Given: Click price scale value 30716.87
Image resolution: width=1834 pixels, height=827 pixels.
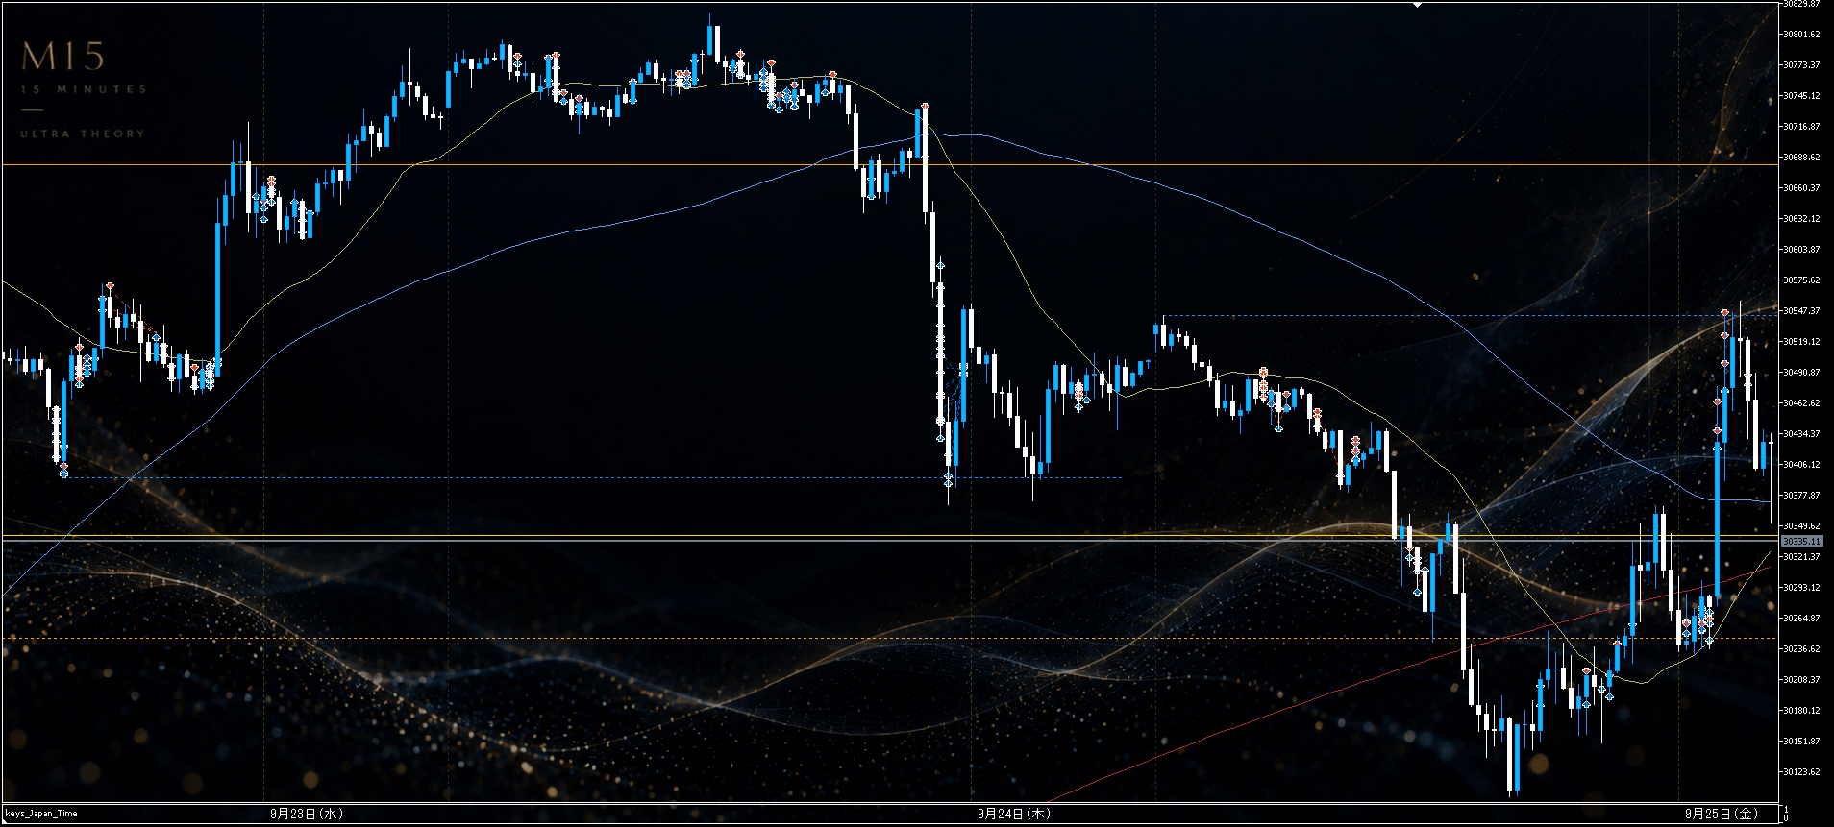Looking at the screenshot, I should pyautogui.click(x=1801, y=127).
